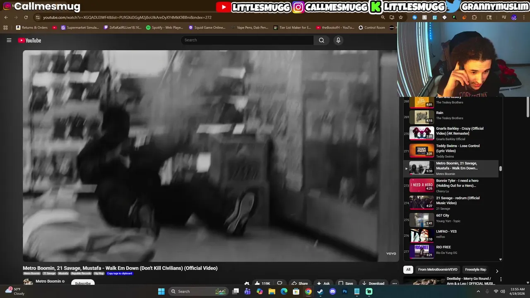Open Windows Start menu
Image resolution: width=530 pixels, height=298 pixels.
(161, 291)
